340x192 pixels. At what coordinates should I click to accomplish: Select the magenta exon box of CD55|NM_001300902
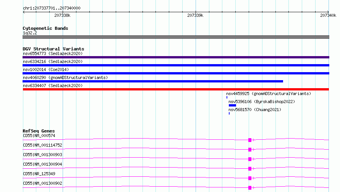(250, 188)
